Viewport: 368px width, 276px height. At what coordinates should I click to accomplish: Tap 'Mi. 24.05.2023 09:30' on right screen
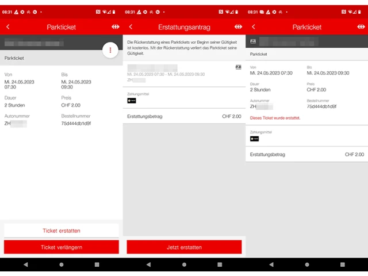pos(328,73)
